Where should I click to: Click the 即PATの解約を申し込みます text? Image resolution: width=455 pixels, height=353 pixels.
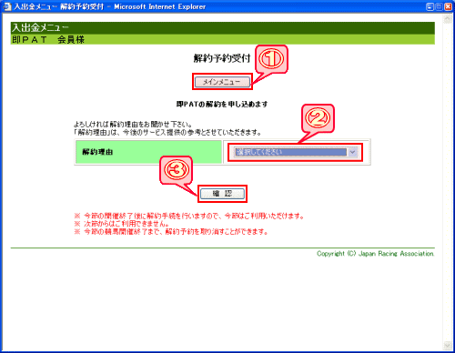[222, 104]
